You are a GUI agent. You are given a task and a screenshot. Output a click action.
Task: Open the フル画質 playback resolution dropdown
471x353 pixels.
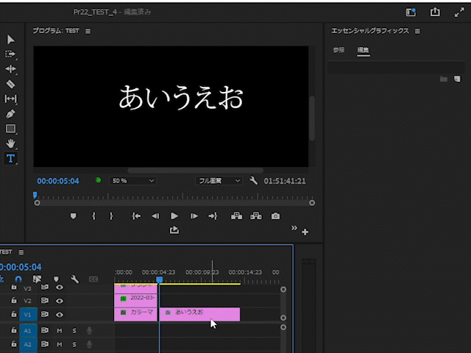(219, 181)
